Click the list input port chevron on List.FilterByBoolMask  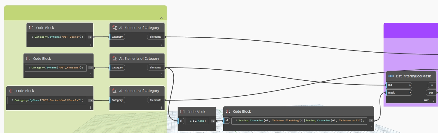pyautogui.click(x=410, y=85)
